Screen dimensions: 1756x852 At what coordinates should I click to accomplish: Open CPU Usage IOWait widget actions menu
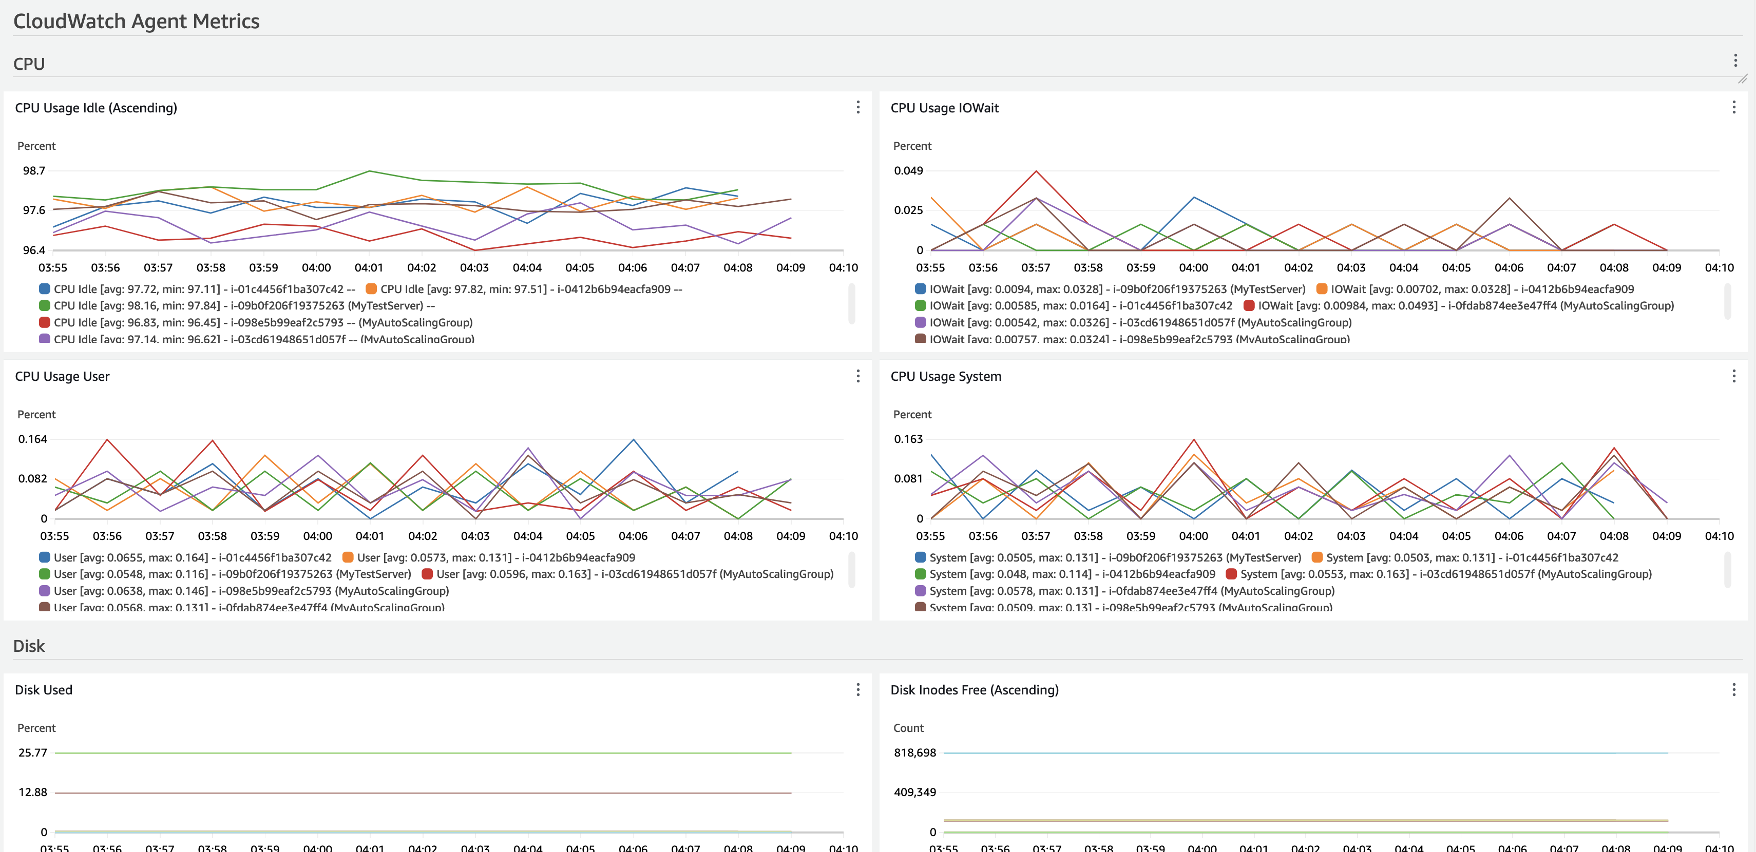click(x=1733, y=108)
